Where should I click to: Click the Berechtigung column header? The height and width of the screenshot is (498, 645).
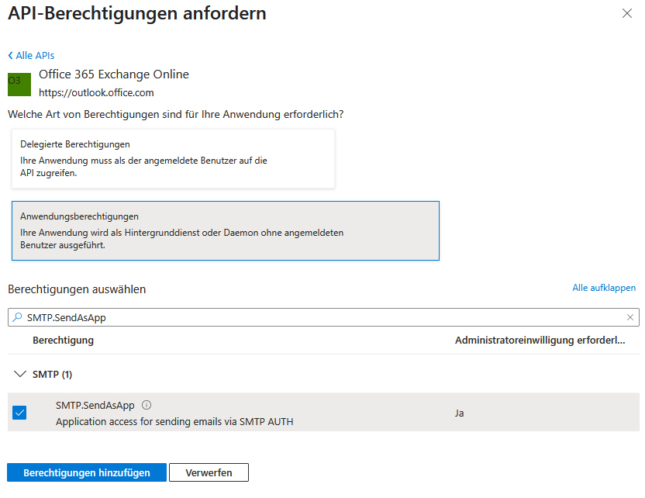[x=64, y=341]
